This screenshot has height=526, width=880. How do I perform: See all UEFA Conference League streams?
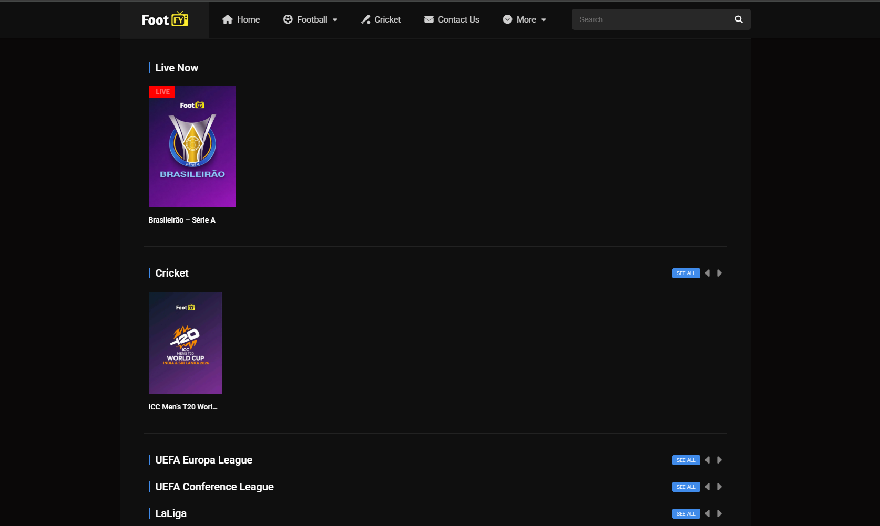686,487
